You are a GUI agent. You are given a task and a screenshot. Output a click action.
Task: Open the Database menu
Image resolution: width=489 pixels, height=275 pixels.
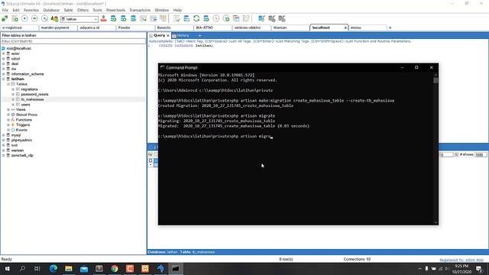[51, 10]
